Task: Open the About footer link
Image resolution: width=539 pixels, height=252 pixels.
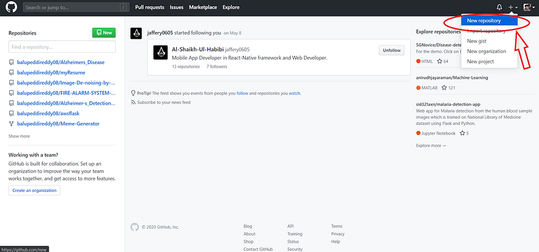Action: click(249, 234)
